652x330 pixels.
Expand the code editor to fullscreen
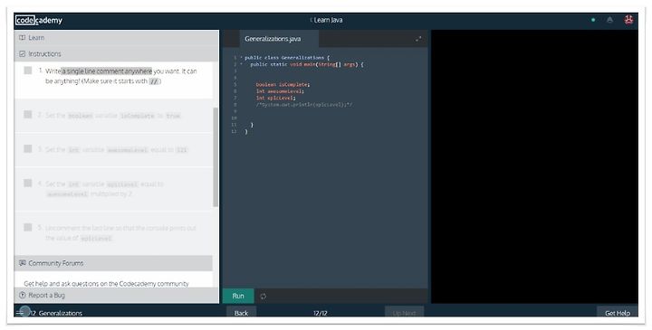click(418, 39)
